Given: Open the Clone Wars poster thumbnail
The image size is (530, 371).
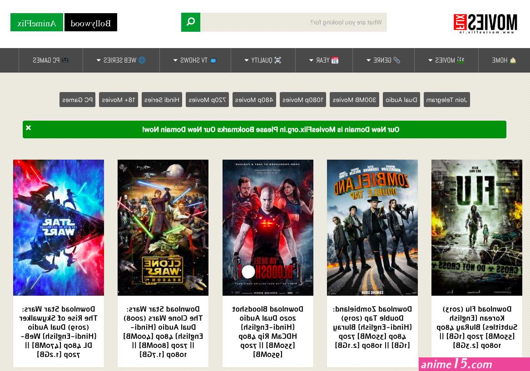Looking at the screenshot, I should [x=163, y=228].
